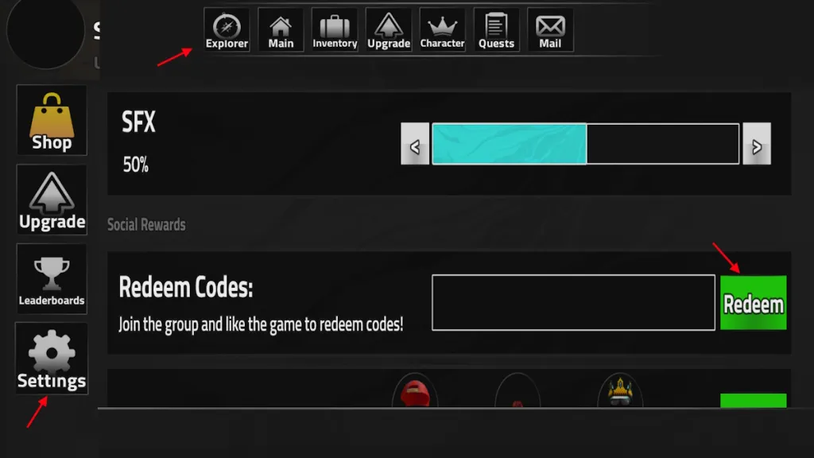814x458 pixels.
Task: Open the Inventory briefcase icon
Action: pos(335,30)
